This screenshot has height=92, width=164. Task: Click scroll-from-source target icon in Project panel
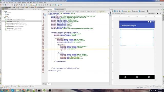(x=34, y=9)
